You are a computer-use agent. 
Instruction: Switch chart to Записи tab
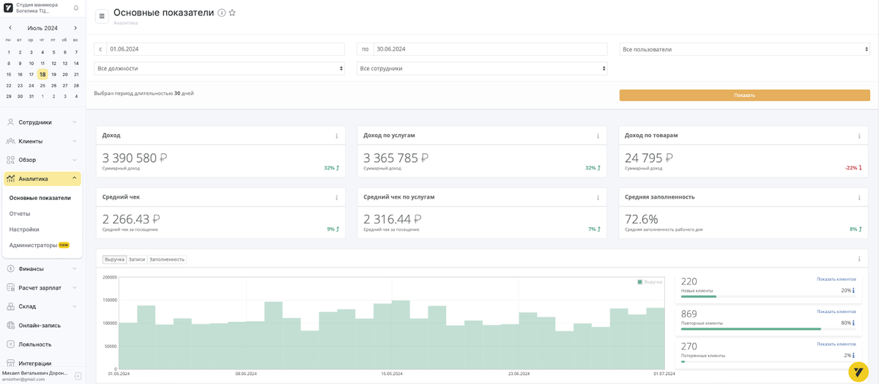coord(137,259)
